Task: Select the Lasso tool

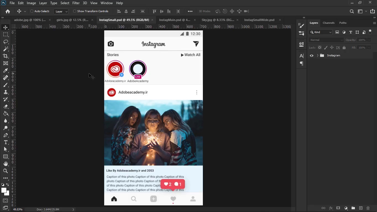Action: 6,42
